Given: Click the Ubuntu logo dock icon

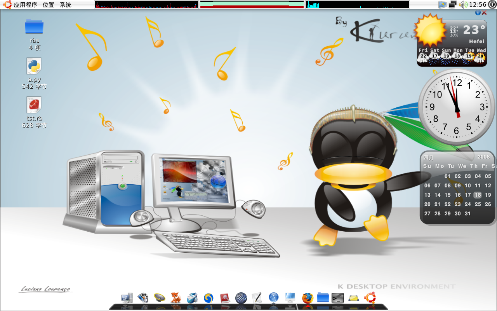Looking at the screenshot, I should pyautogui.click(x=370, y=298).
